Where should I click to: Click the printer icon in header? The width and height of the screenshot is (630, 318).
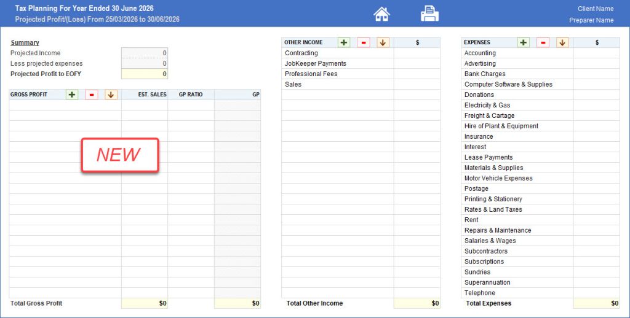pyautogui.click(x=429, y=14)
